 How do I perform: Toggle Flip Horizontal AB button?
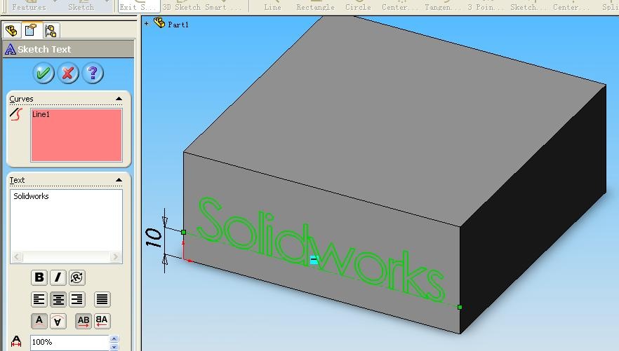84,321
